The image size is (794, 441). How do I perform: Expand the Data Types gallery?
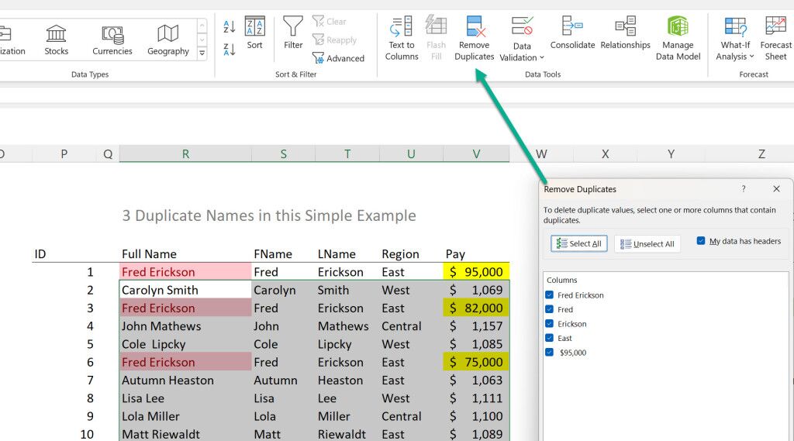[202, 53]
